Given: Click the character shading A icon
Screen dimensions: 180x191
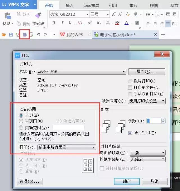Looking at the screenshot, I should (137, 23).
